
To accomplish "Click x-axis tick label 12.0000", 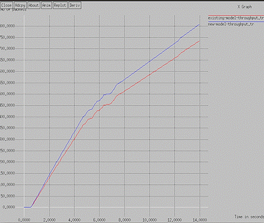I will [x=175, y=220].
